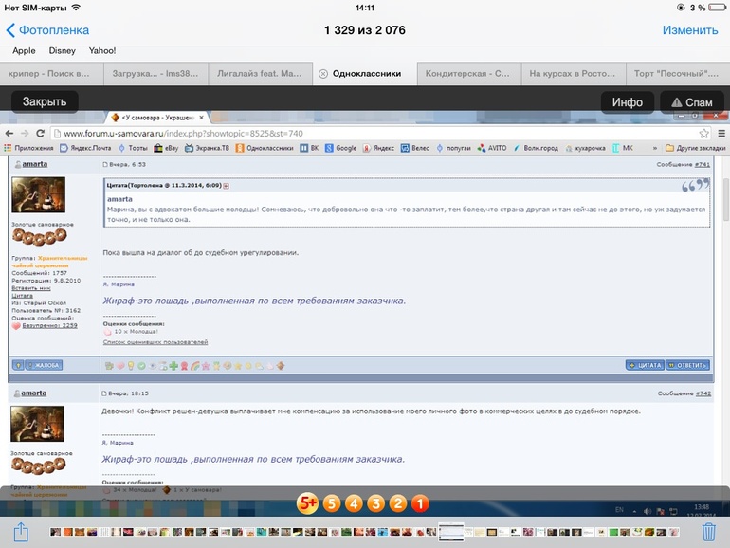Open the Google bookmark
The width and height of the screenshot is (730, 548).
point(340,148)
